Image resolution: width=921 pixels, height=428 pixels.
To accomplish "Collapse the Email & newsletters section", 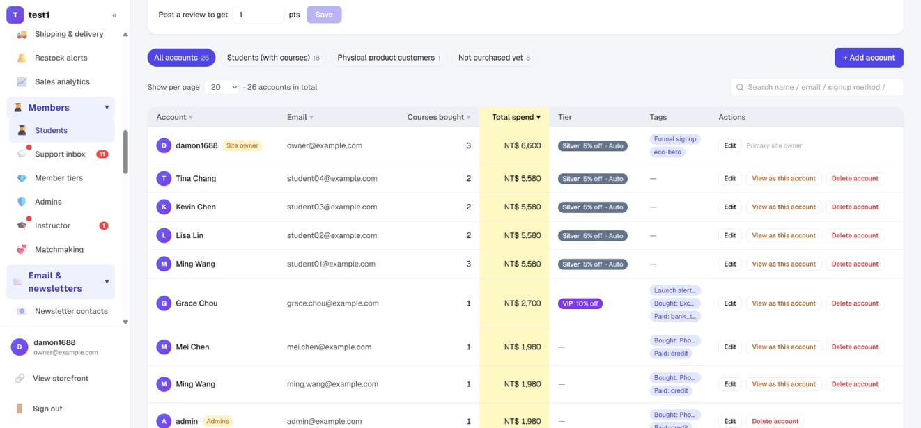I will [107, 282].
